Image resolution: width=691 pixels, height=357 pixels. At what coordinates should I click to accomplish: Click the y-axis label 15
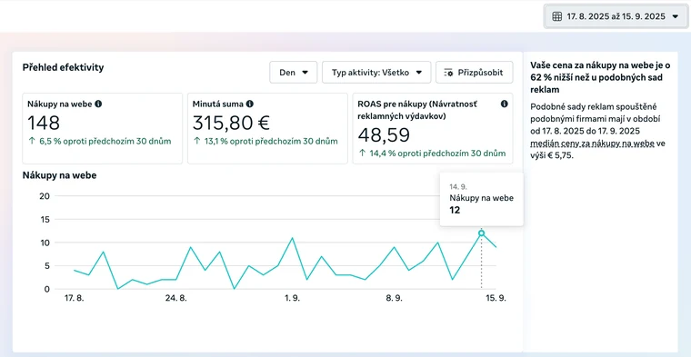pos(45,219)
